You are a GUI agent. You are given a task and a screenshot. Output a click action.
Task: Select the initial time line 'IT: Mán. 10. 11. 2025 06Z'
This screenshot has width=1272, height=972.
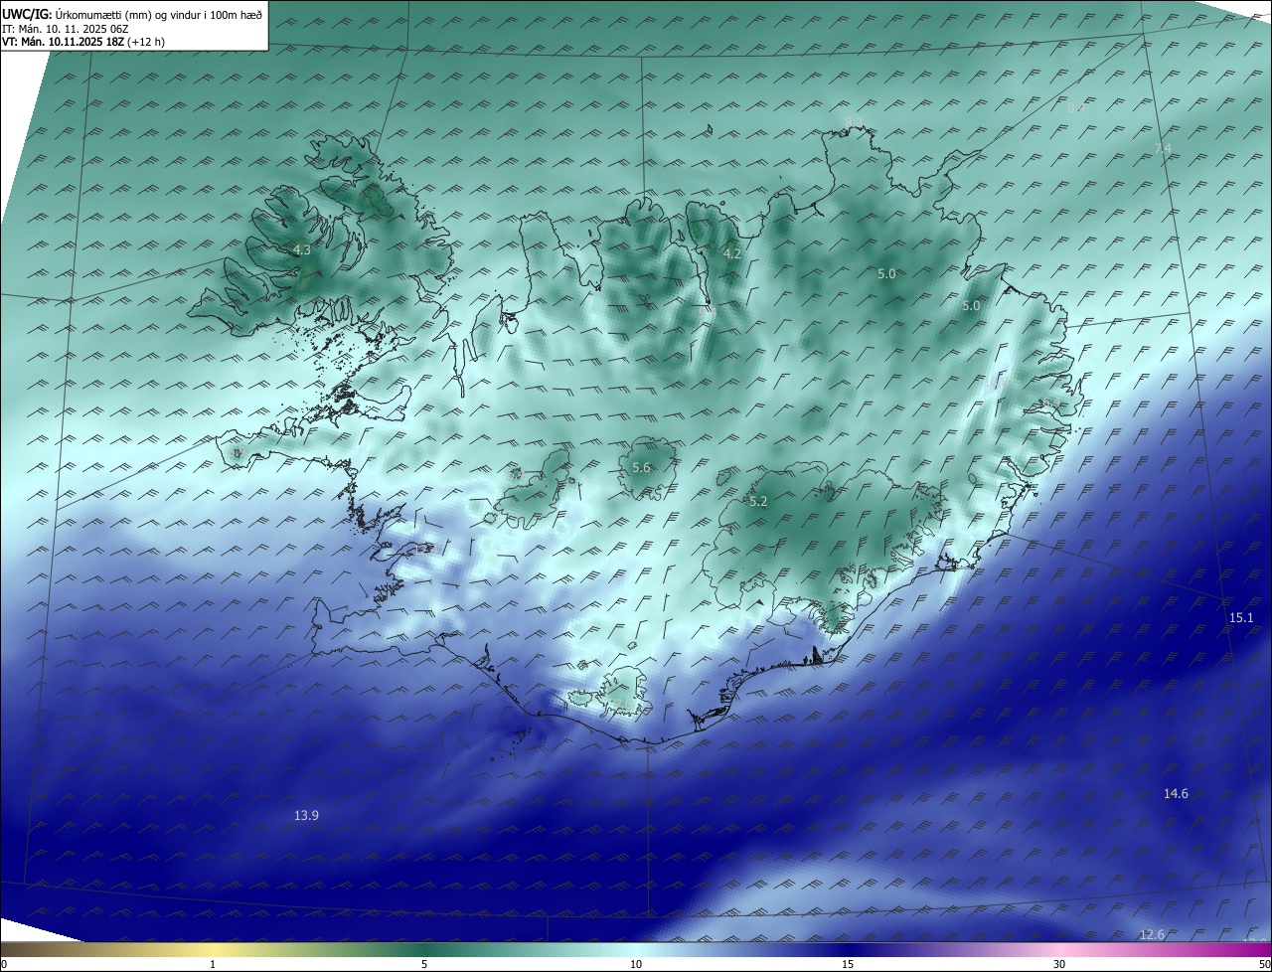click(x=66, y=29)
